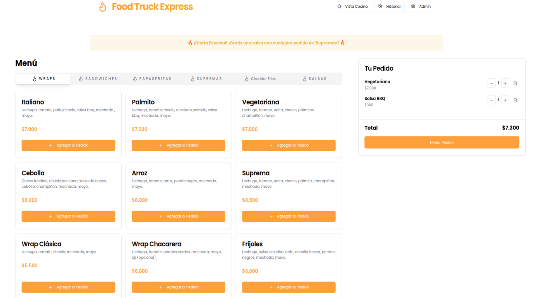
Task: Show the Supremas category tab
Action: tap(206, 79)
